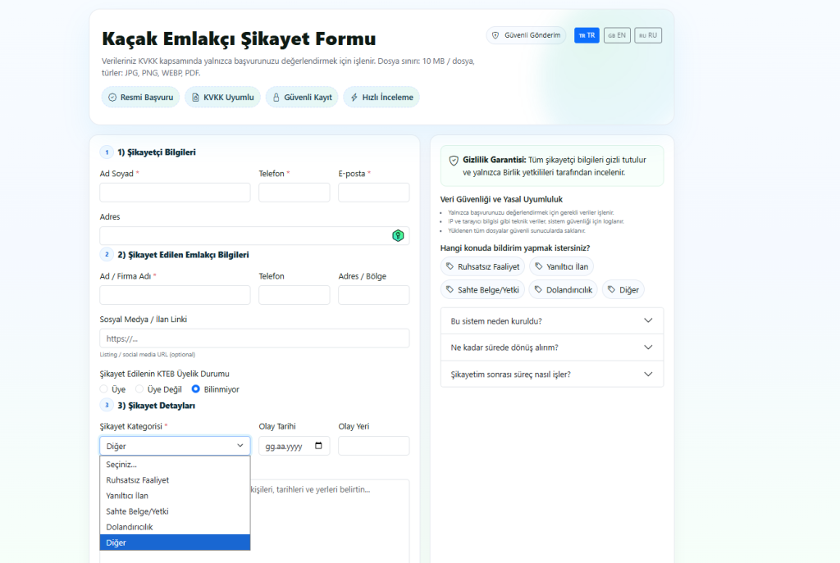Select the Üye radio button

click(x=104, y=389)
